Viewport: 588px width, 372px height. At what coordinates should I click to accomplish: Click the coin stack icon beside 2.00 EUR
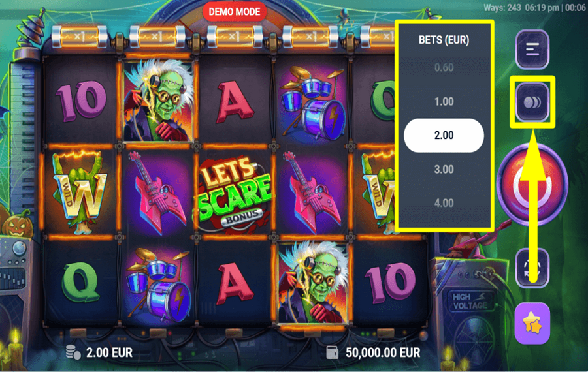(73, 352)
